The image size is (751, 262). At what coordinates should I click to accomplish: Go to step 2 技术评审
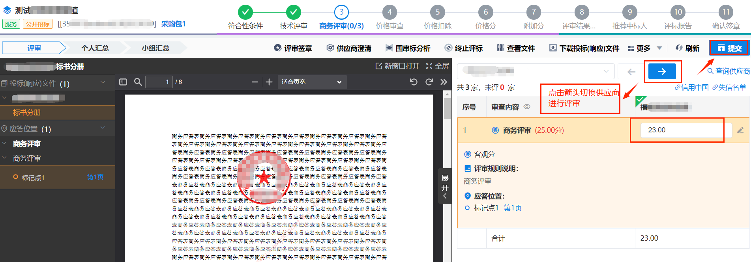point(294,18)
